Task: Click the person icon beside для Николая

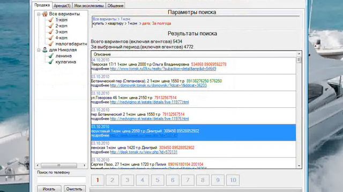Action: pos(45,50)
